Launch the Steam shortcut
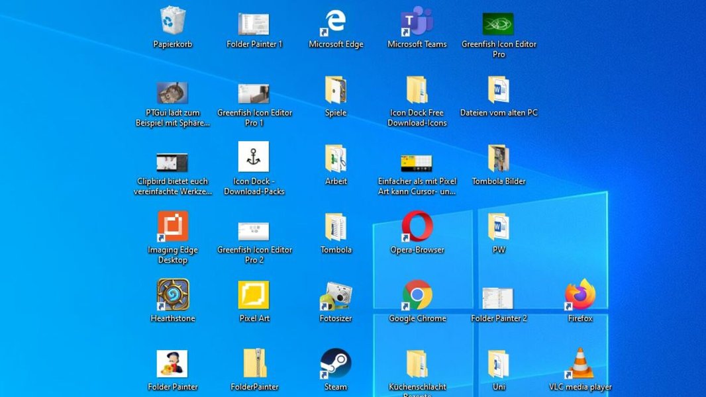Image resolution: width=706 pixels, height=397 pixels. [335, 363]
